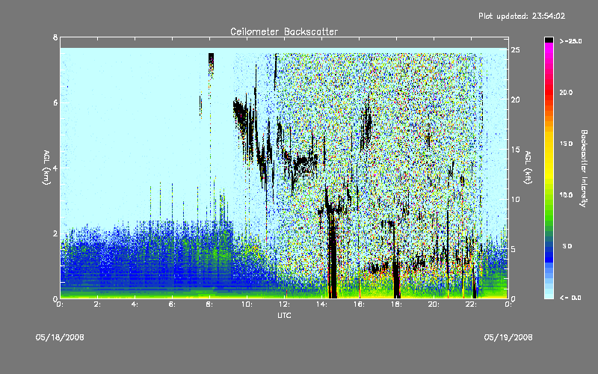Screen dimensions: 598x374
Task: Click the right AGL (kft) axis label
Action: (x=528, y=168)
